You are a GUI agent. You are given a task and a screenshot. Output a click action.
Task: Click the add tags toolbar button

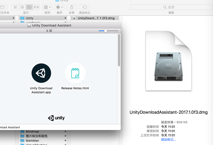pyautogui.click(x=85, y=7)
